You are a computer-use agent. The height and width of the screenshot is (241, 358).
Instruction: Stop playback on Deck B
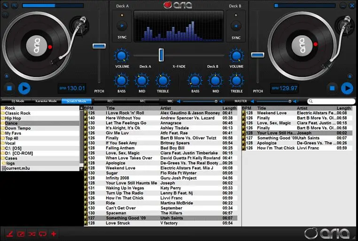(332, 88)
